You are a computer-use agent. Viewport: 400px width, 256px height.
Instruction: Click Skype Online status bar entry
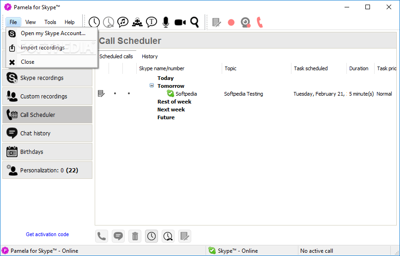click(x=238, y=250)
